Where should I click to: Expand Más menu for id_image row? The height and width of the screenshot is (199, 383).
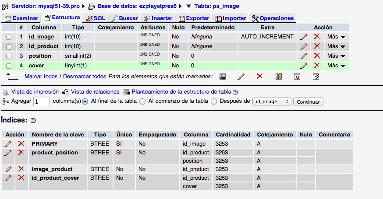point(337,37)
